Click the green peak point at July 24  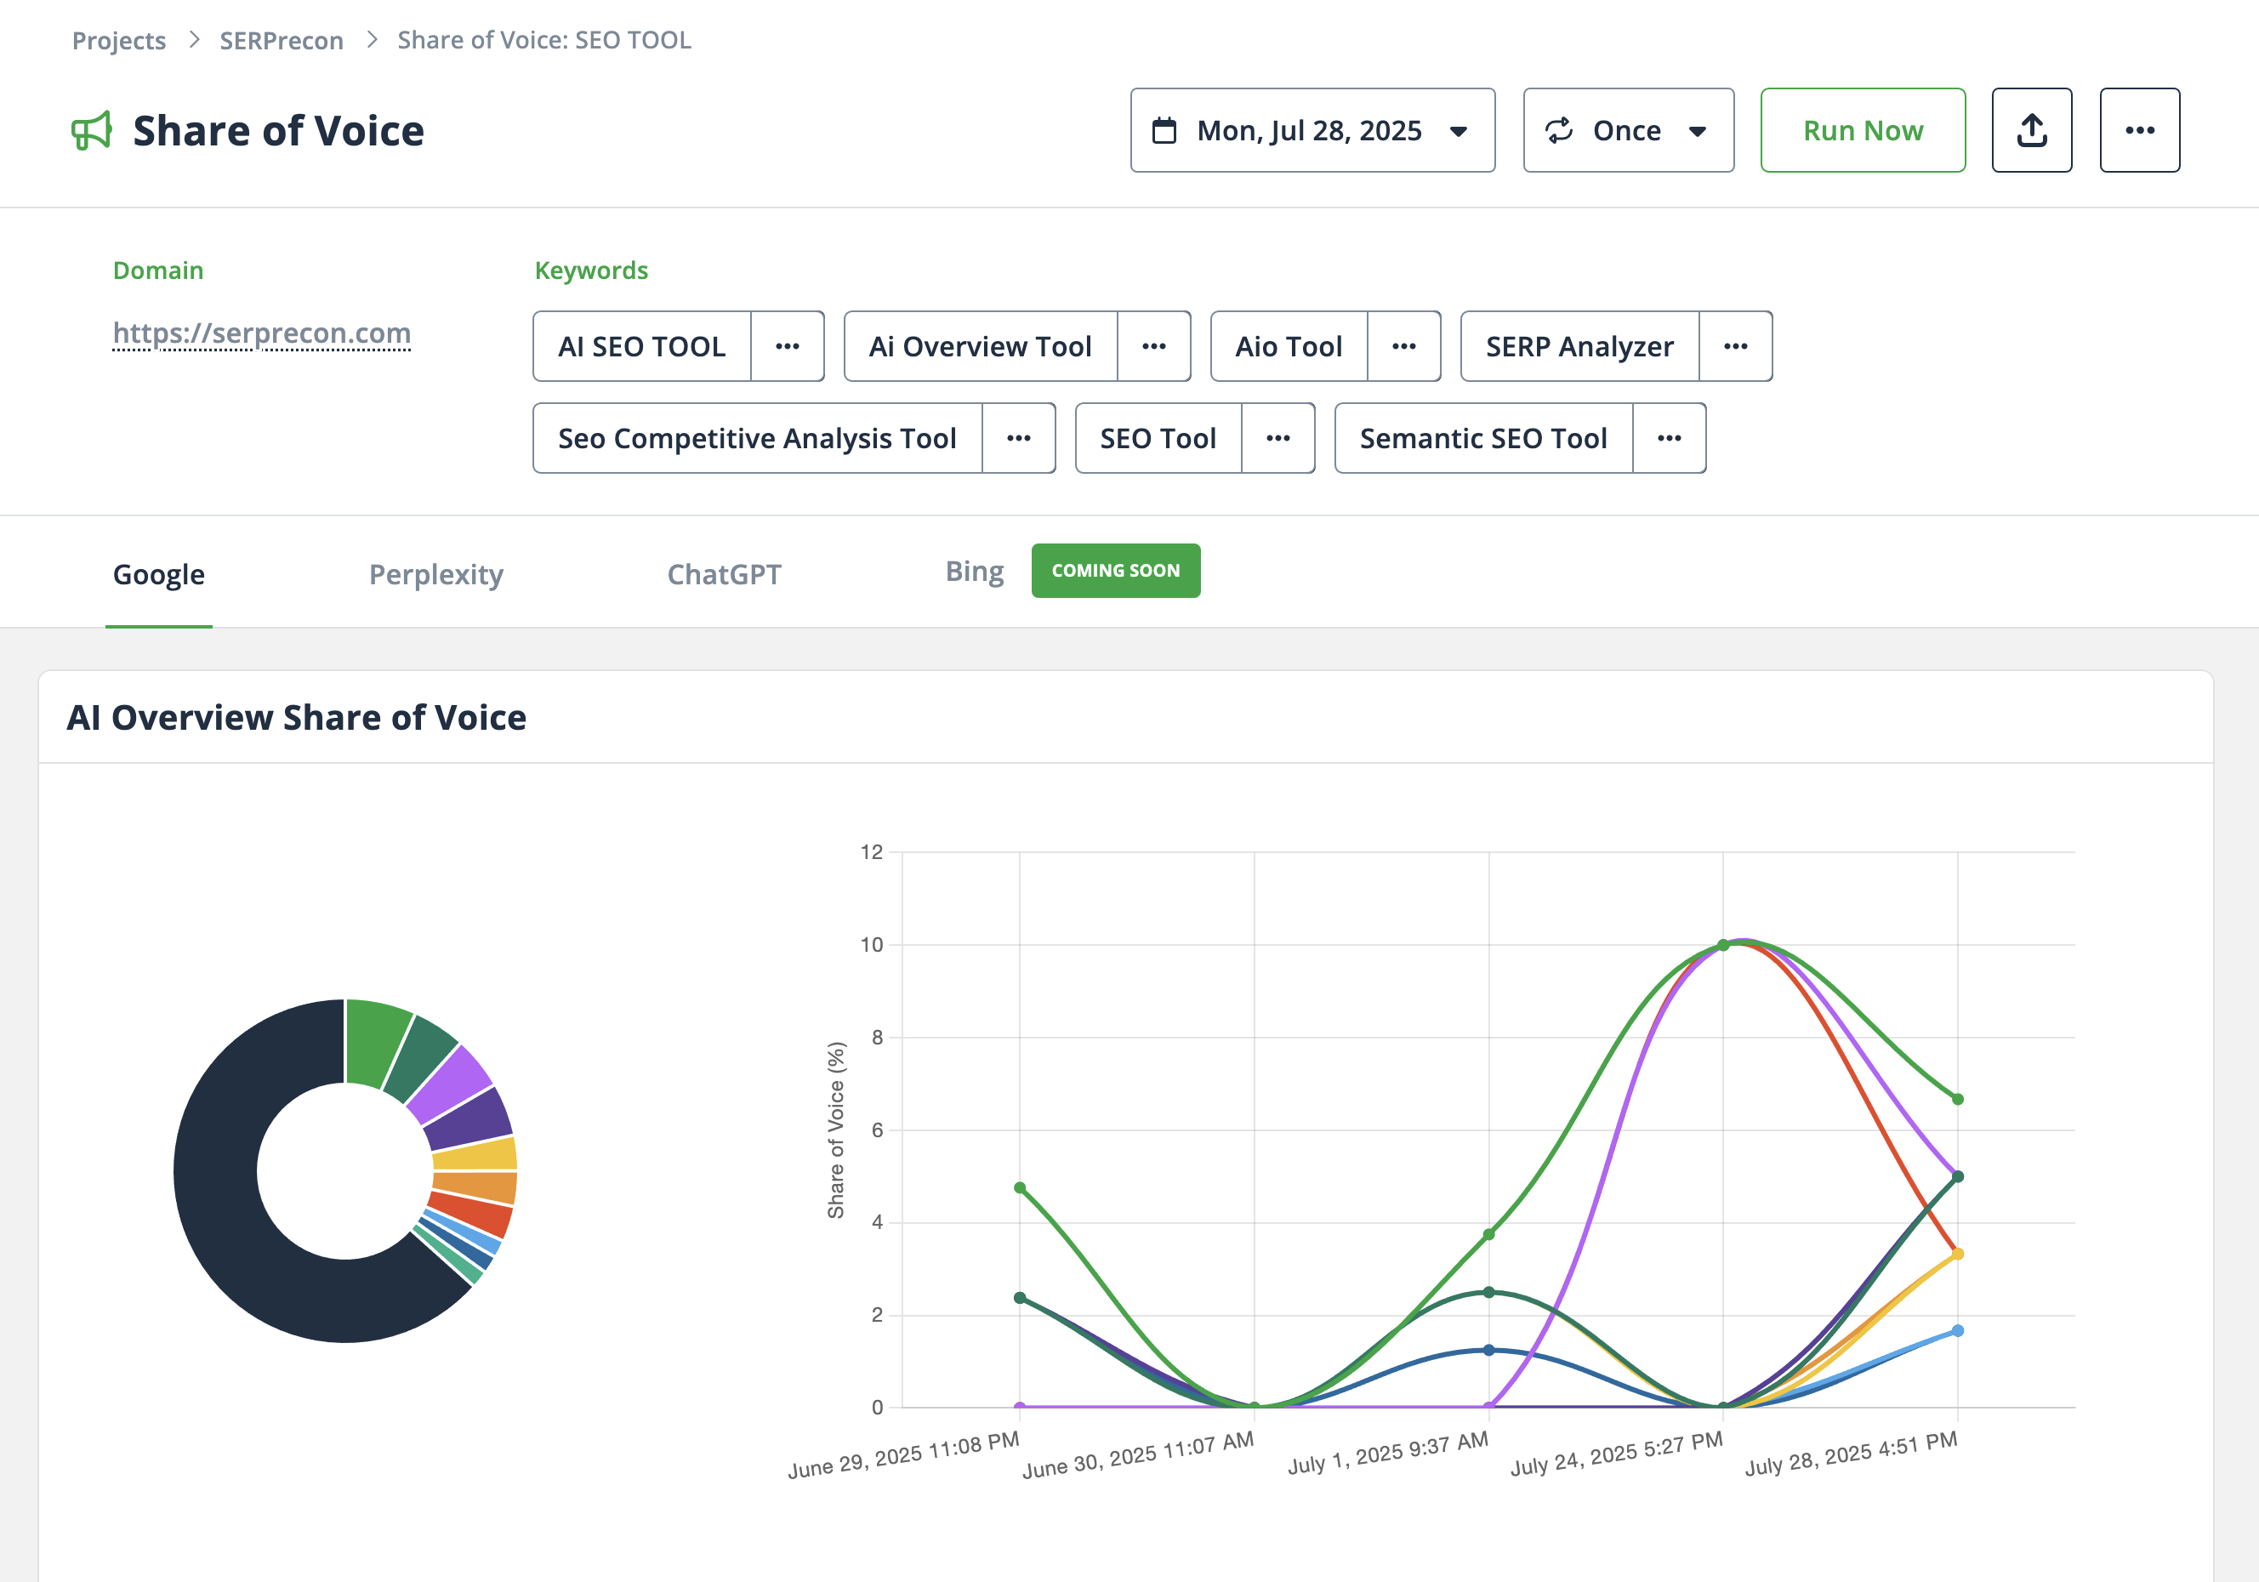pos(1723,944)
